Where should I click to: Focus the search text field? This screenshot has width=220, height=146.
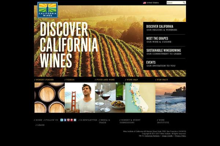[175, 3]
